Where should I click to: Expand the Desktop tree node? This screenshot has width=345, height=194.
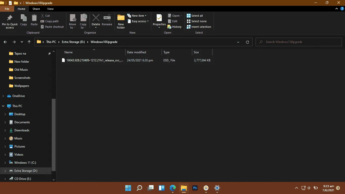pos(5,114)
